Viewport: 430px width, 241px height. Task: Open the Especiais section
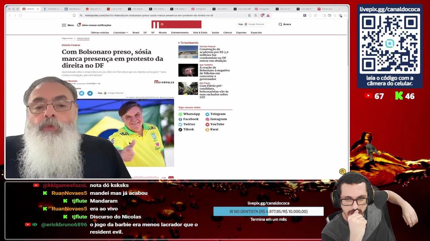[x=256, y=32]
